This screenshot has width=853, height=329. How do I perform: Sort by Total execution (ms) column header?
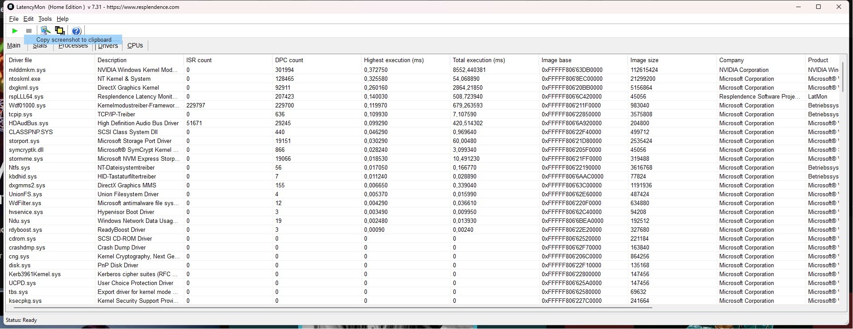[x=494, y=60]
